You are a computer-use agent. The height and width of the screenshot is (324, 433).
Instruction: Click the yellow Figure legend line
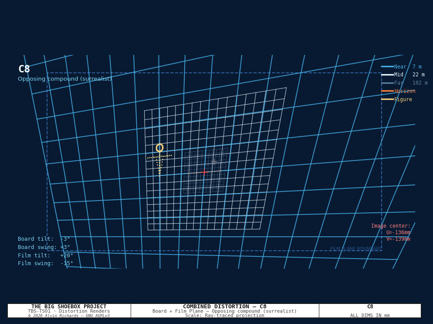[387, 99]
